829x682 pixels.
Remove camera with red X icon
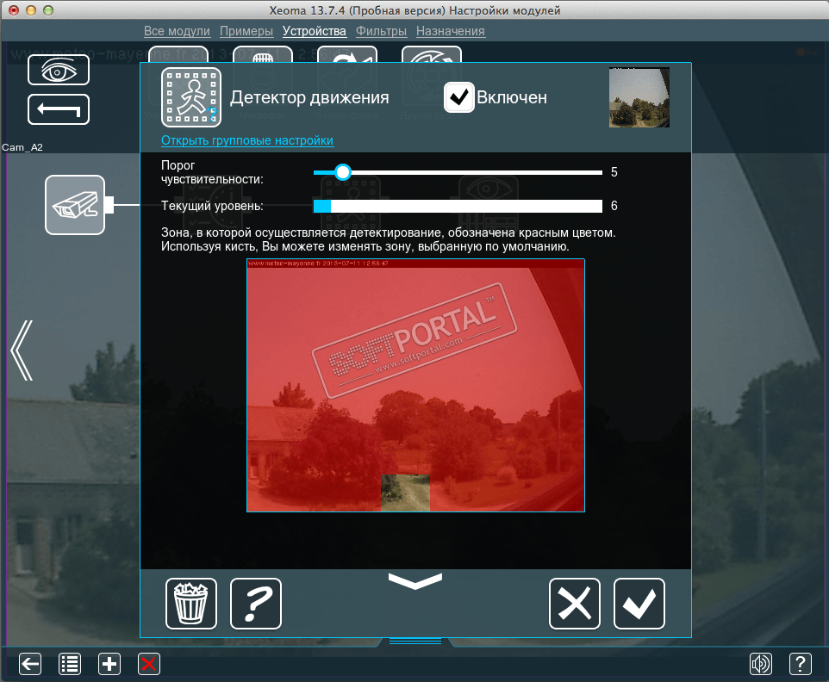pos(148,664)
